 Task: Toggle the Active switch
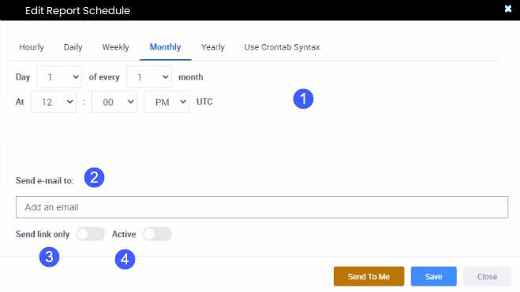click(157, 234)
